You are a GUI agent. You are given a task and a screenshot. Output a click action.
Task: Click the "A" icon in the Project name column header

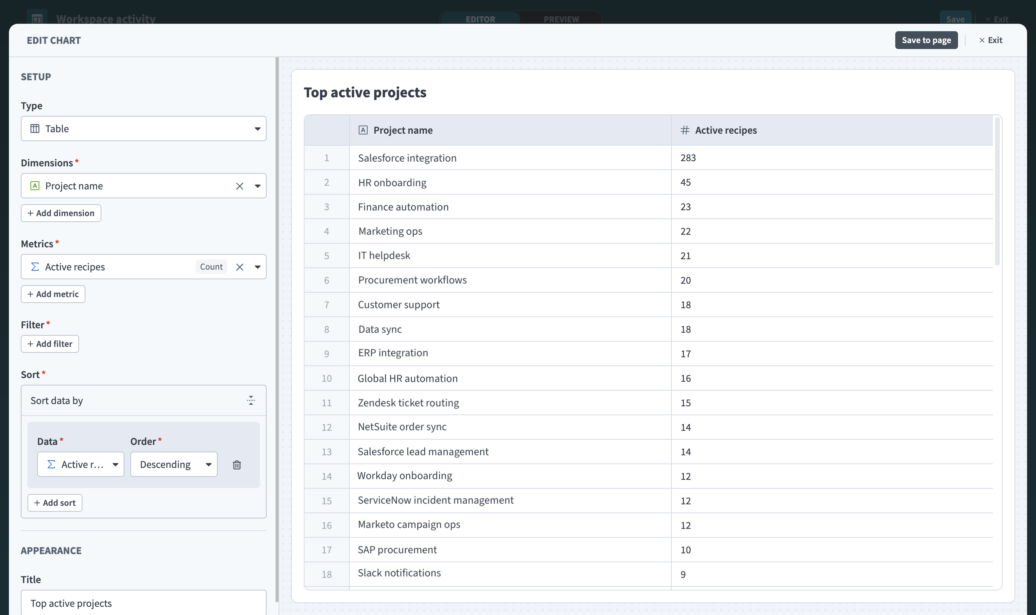pyautogui.click(x=363, y=130)
